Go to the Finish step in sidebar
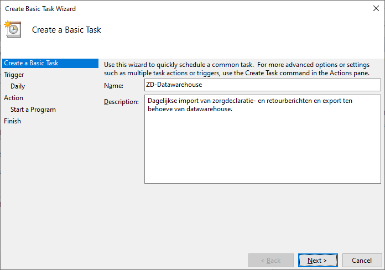This screenshot has height=270, width=385. coord(13,121)
